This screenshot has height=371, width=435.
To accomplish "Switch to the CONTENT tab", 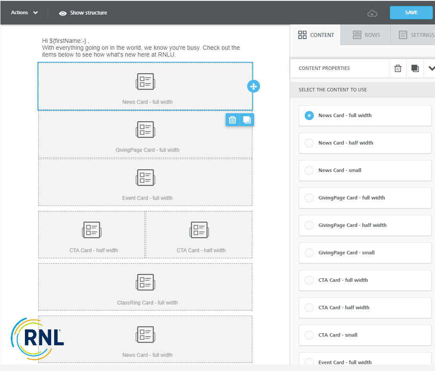I will 316,35.
